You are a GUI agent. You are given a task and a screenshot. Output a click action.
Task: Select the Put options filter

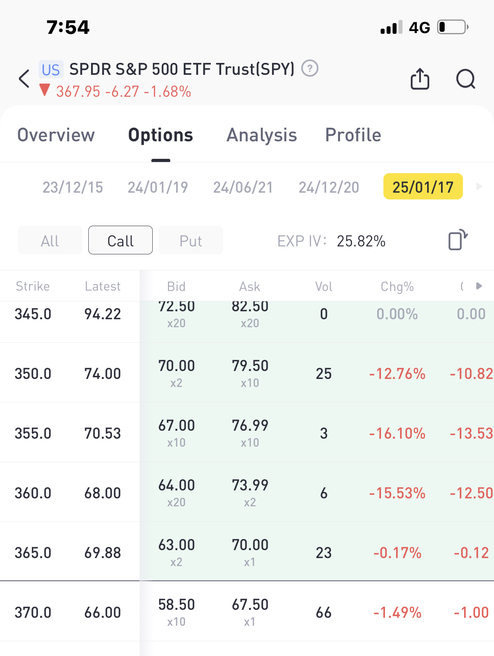click(x=191, y=240)
